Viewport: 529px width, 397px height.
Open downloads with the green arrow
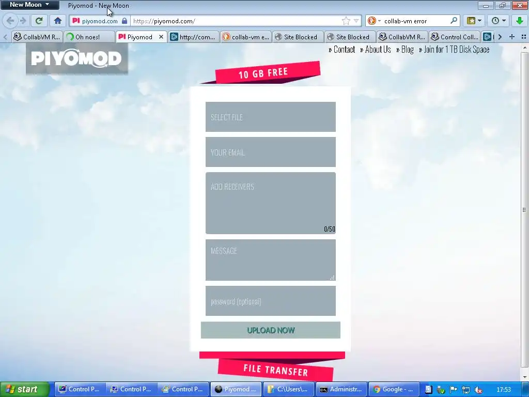tap(520, 21)
